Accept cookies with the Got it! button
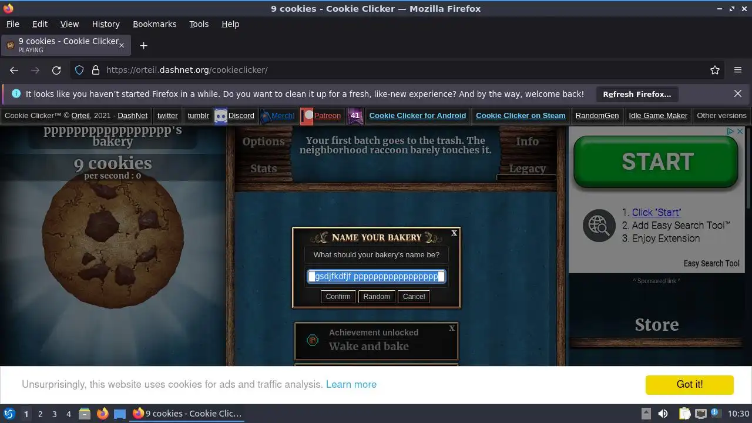The height and width of the screenshot is (423, 752). point(690,384)
